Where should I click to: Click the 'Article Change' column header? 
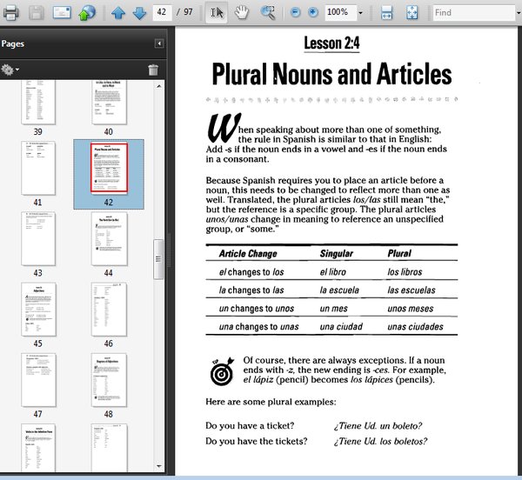(x=248, y=254)
